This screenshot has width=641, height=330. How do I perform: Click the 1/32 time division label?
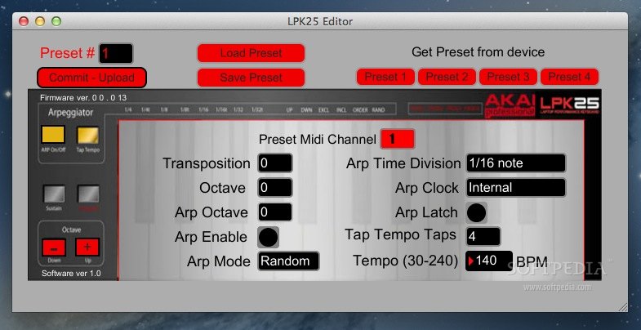238,110
